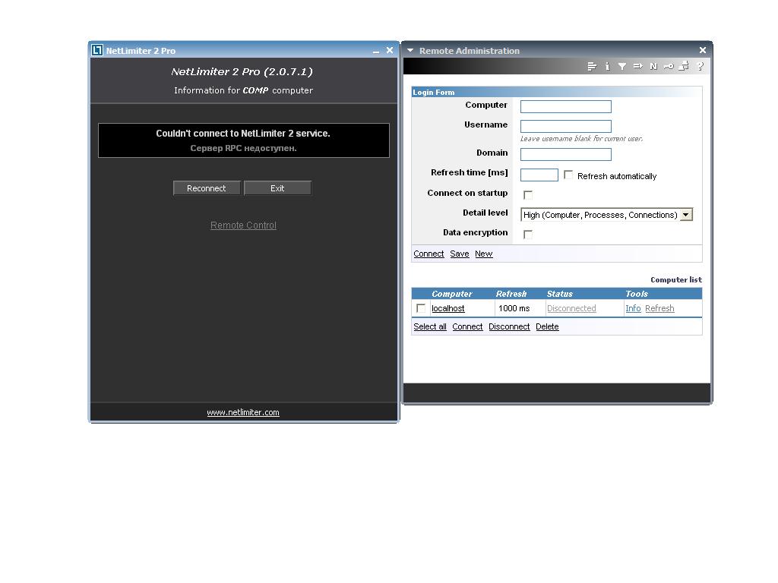
Task: Open the info 'i' toolbar icon
Action: [607, 67]
